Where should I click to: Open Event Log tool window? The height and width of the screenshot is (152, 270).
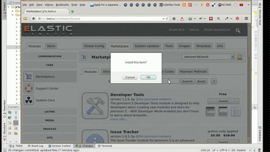35,146
